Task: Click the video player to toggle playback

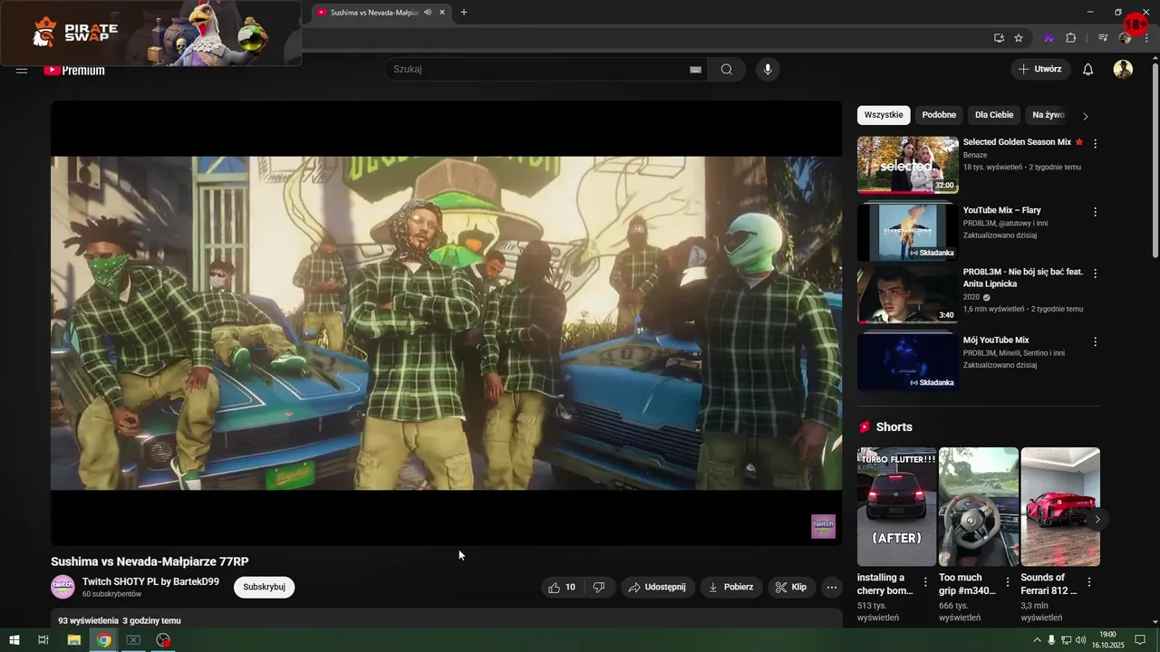Action: point(446,323)
